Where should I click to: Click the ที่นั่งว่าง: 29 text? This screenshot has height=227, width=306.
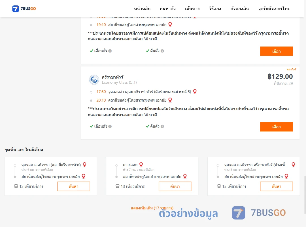tap(283, 83)
